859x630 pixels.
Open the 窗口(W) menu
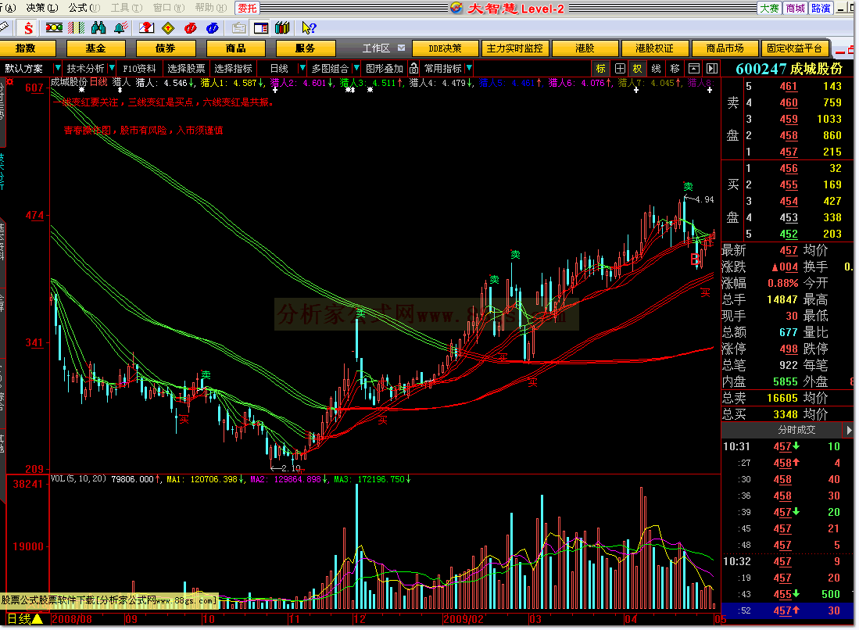click(169, 8)
